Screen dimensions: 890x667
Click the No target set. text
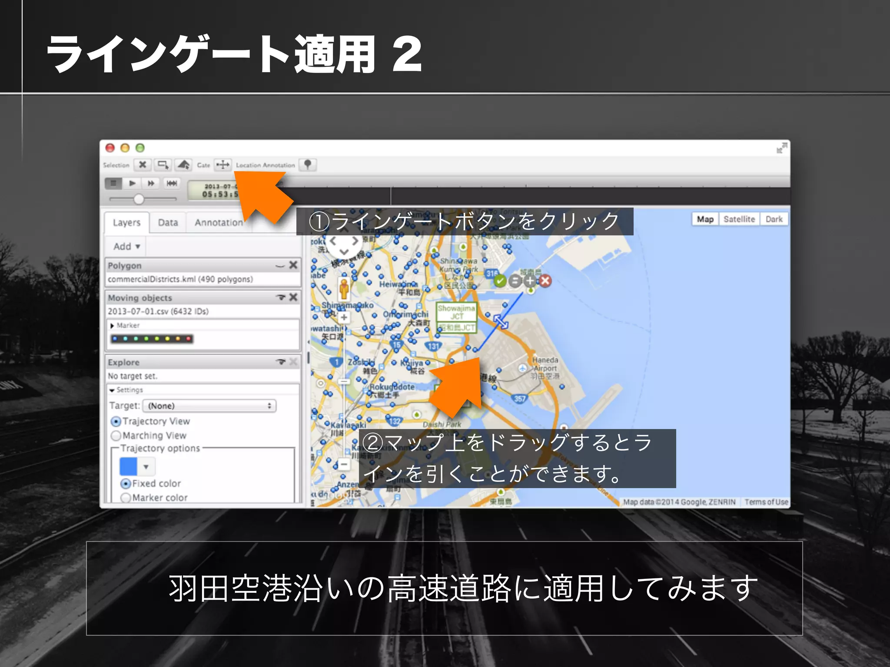[x=133, y=376]
